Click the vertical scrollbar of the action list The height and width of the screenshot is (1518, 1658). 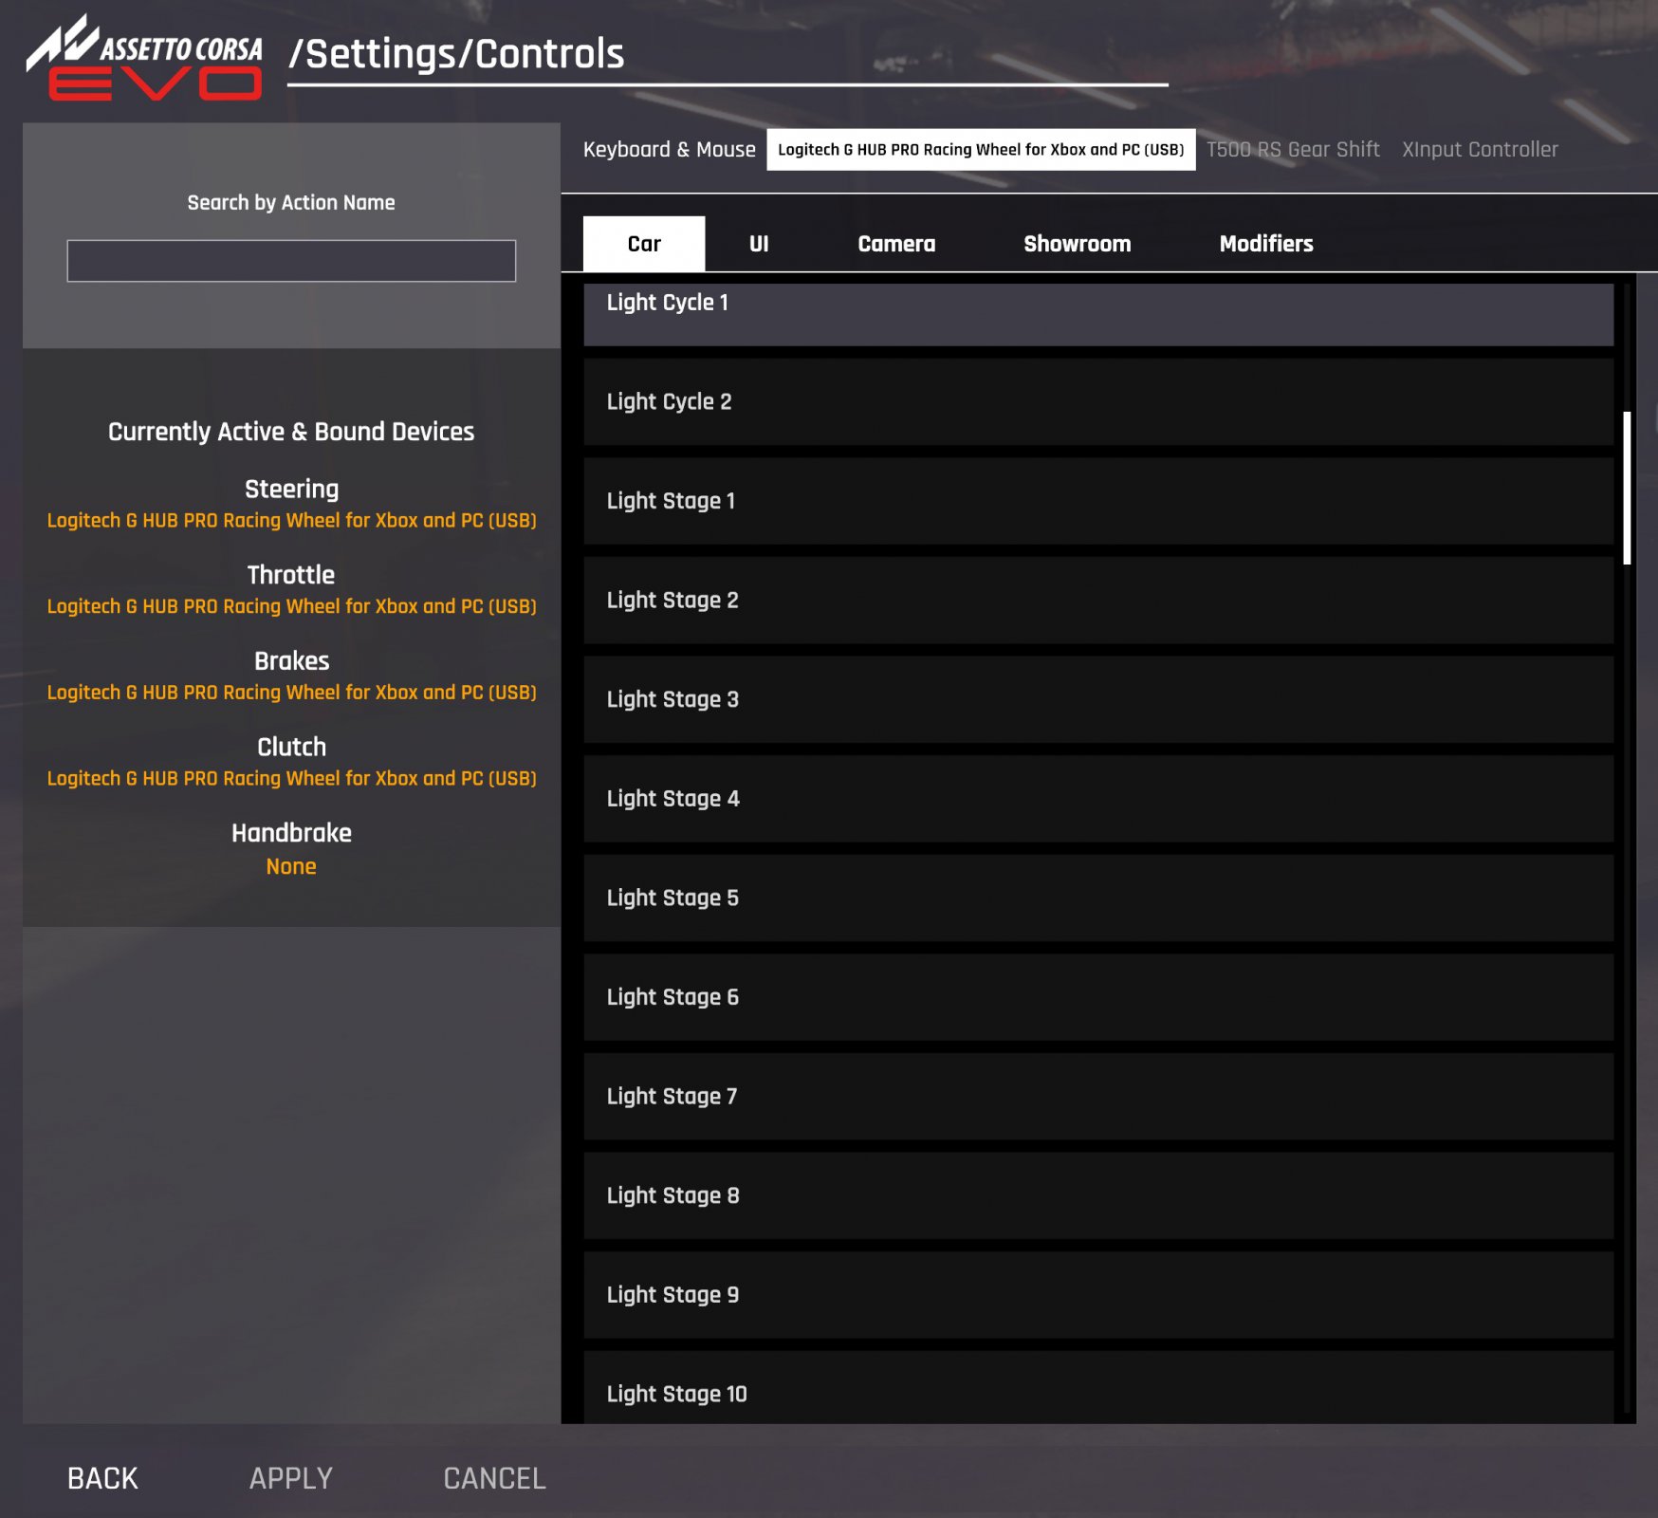(x=1627, y=488)
